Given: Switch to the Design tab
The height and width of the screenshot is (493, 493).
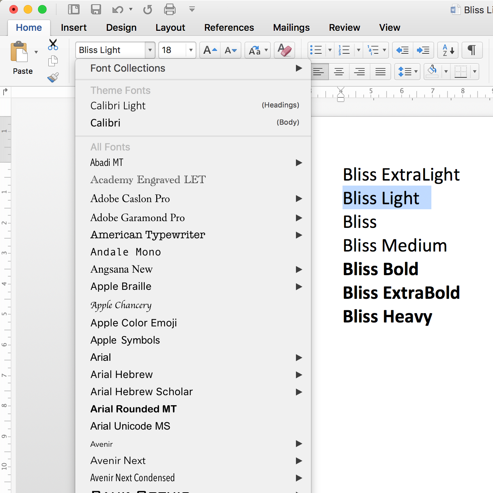Looking at the screenshot, I should 121,28.
